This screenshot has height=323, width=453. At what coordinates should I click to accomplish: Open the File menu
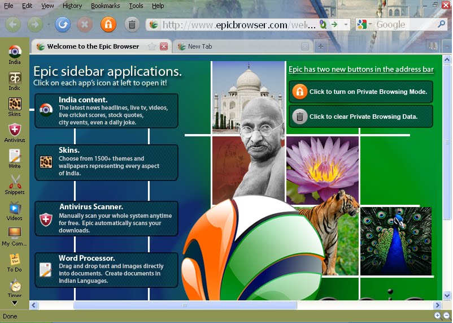pyautogui.click(x=8, y=6)
